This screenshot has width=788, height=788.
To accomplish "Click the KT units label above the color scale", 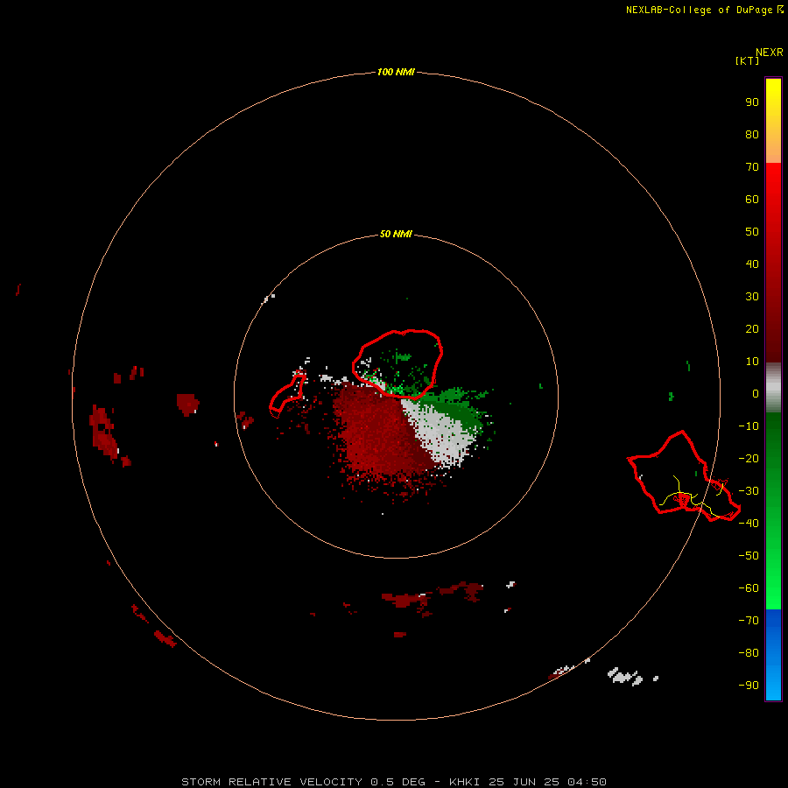I will [x=747, y=60].
